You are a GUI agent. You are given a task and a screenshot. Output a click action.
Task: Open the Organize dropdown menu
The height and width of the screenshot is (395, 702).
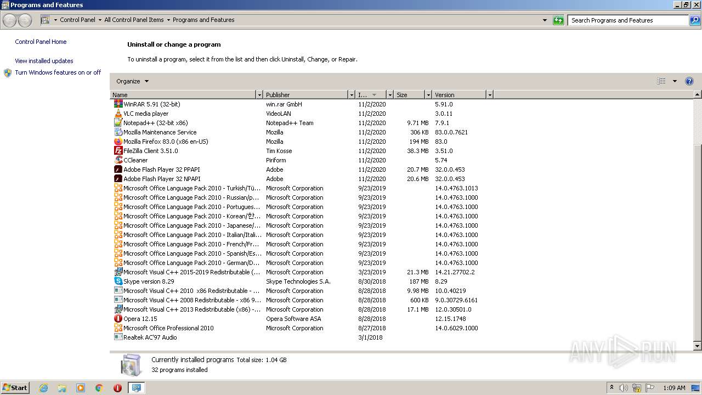(132, 81)
